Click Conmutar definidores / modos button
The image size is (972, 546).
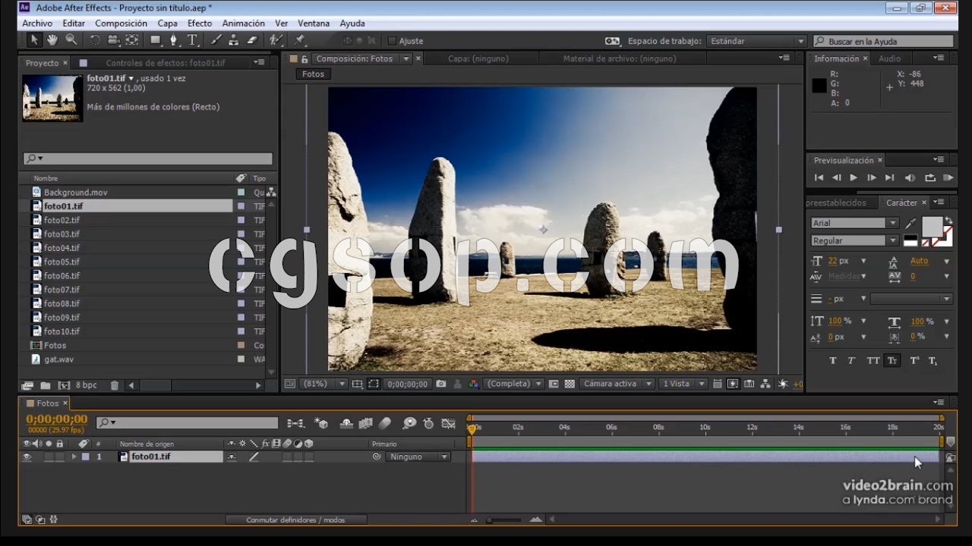[x=295, y=520]
